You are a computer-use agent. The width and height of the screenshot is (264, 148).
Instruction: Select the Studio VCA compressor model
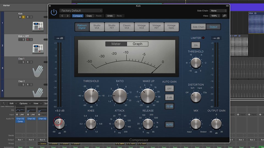[97, 27]
